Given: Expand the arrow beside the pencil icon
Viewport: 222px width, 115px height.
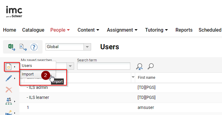Looking at the screenshot, I should pyautogui.click(x=15, y=78).
